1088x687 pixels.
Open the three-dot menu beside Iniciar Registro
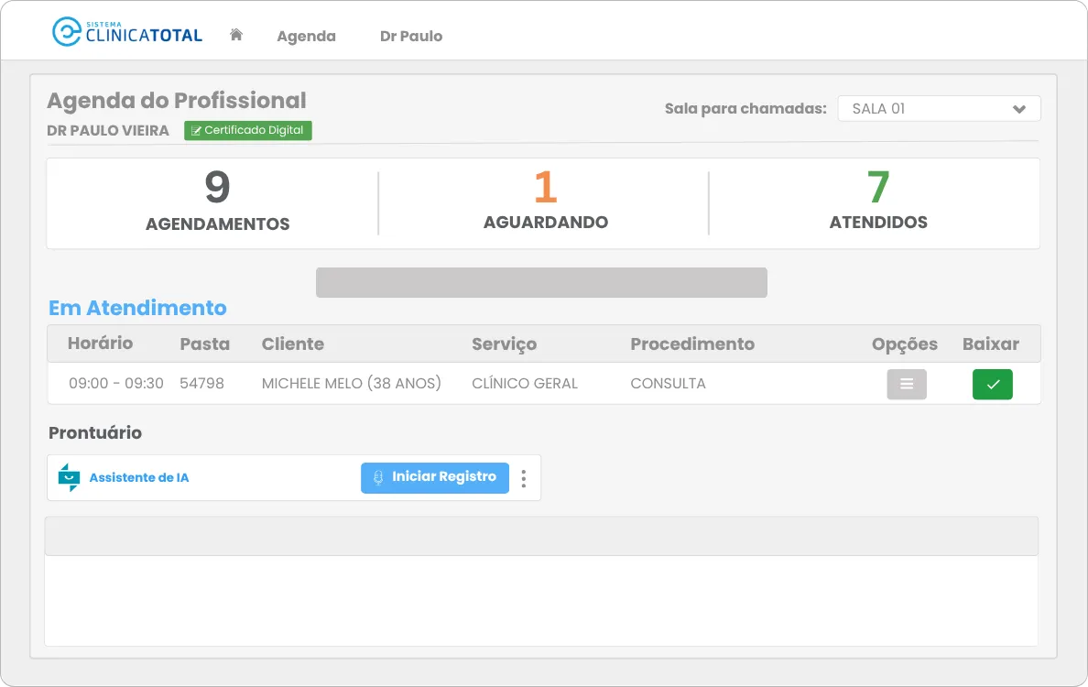point(524,478)
